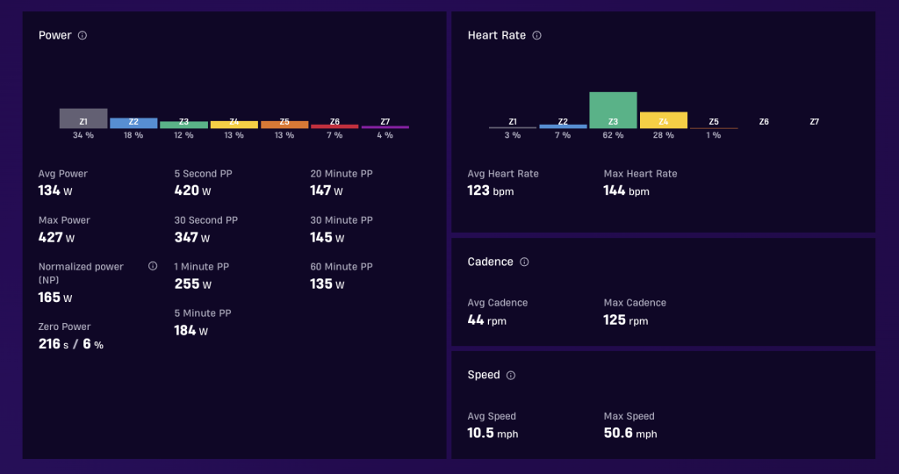Open the Cadence info icon
Image resolution: width=899 pixels, height=474 pixels.
(x=524, y=262)
